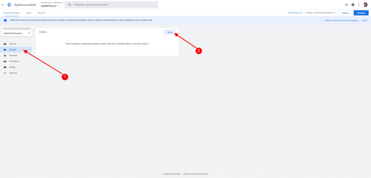Viewport: 371px width, 178px height.
Task: Click the WPlama.cz account breadcrumb
Action: [x=58, y=3]
